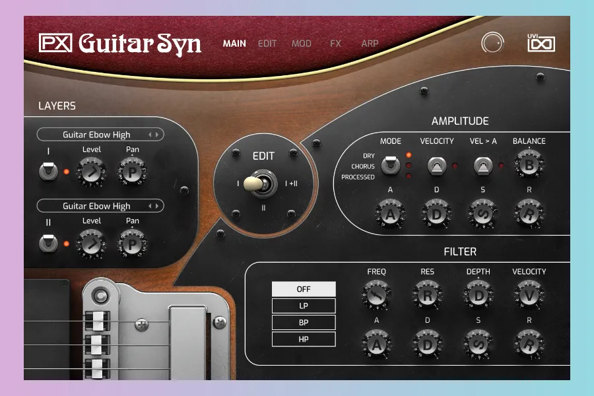Select the HP filter type button
Screen dimensions: 594x396
tap(304, 339)
